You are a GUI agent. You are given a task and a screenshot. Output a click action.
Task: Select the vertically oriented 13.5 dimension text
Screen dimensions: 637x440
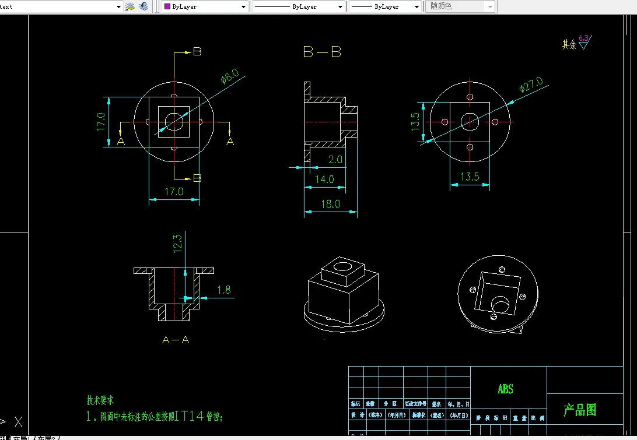click(x=415, y=121)
